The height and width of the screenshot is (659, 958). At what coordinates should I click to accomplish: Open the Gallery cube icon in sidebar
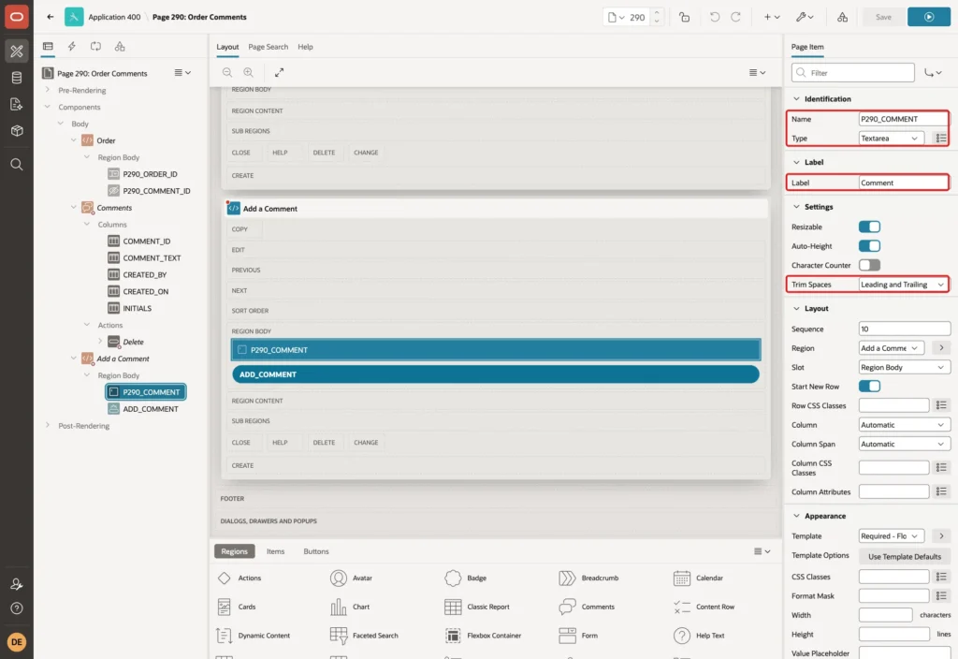pos(17,131)
